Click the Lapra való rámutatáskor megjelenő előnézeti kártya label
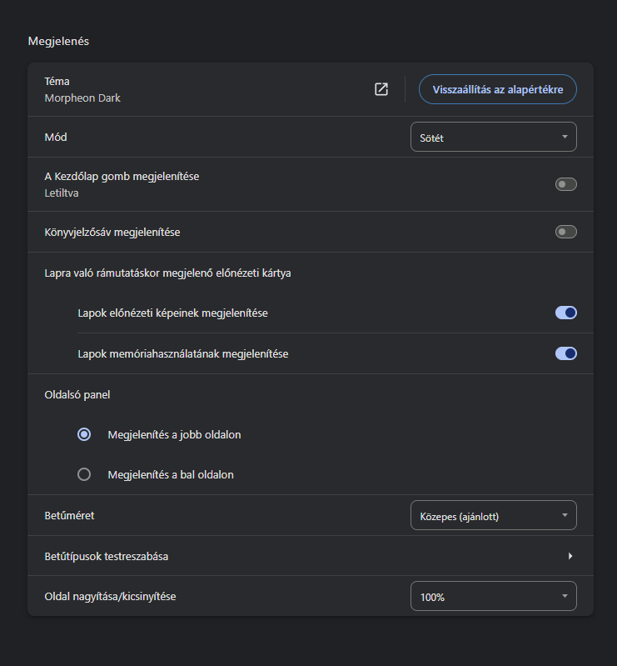Image resolution: width=617 pixels, height=666 pixels. (167, 273)
